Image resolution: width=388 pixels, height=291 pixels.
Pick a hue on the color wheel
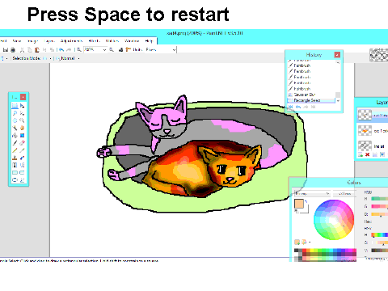point(334,220)
